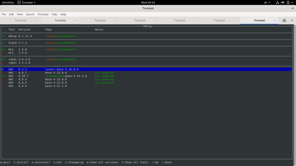
Task: Open the File menu
Action: tap(4, 14)
